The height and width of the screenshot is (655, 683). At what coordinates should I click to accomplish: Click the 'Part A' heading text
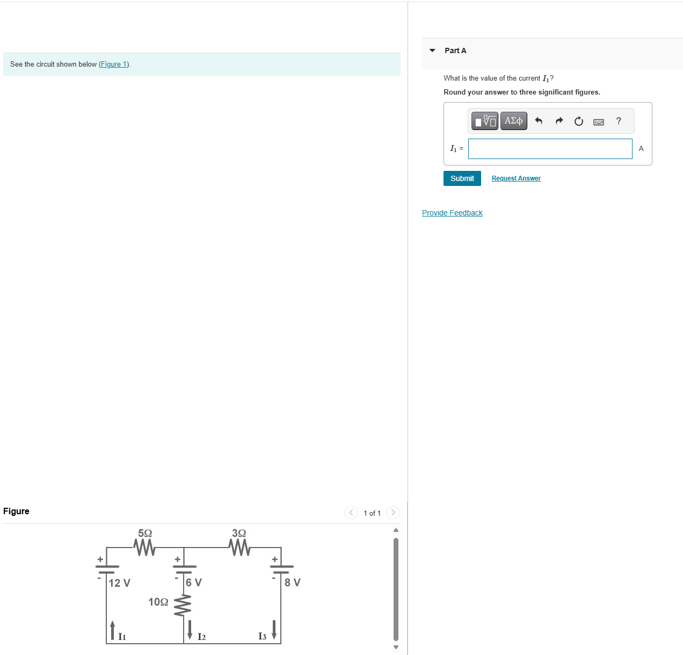coord(455,51)
